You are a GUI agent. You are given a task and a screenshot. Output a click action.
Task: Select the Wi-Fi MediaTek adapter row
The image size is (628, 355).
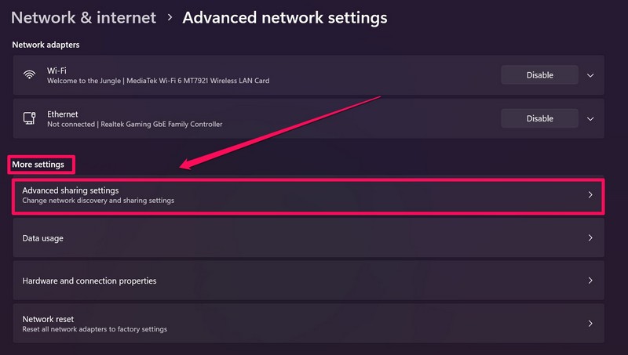tap(235, 75)
